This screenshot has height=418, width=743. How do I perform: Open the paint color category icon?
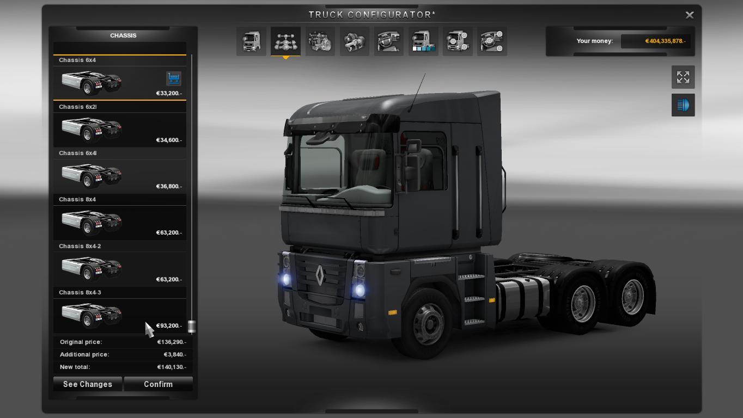click(423, 41)
